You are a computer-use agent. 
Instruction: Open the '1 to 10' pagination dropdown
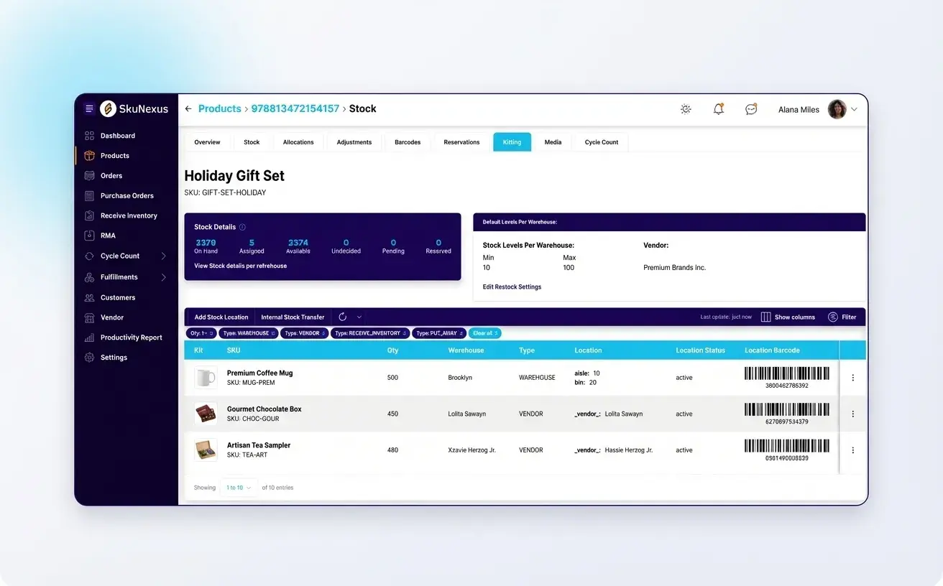[x=238, y=487]
